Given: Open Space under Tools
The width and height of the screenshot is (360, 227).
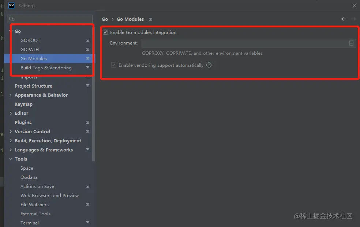Looking at the screenshot, I should 27,168.
